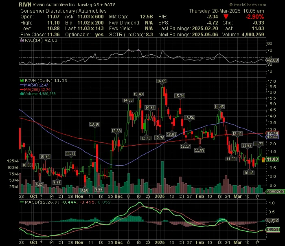Click the 12.47 MA(50) axis tag
Screen dimensions: 285x246
(x=272, y=137)
